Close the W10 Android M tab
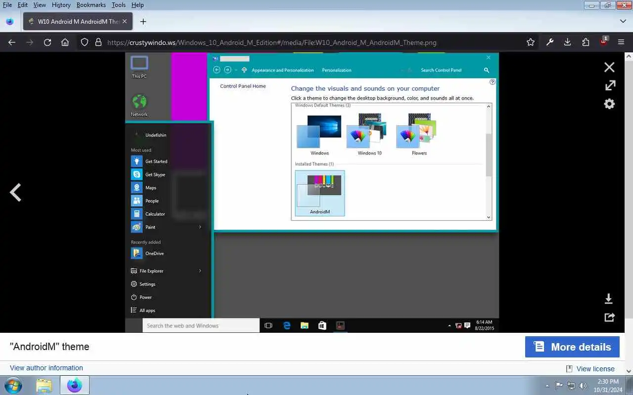 [125, 21]
